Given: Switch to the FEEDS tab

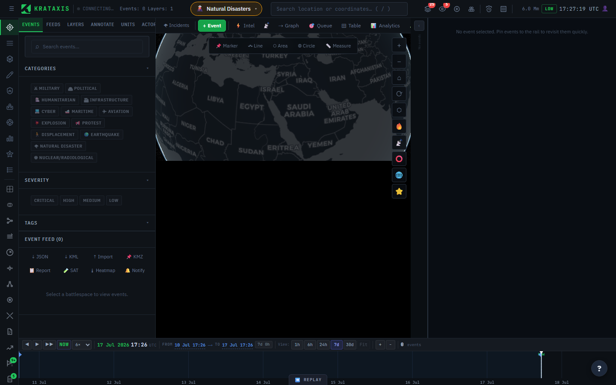Looking at the screenshot, I should point(53,24).
